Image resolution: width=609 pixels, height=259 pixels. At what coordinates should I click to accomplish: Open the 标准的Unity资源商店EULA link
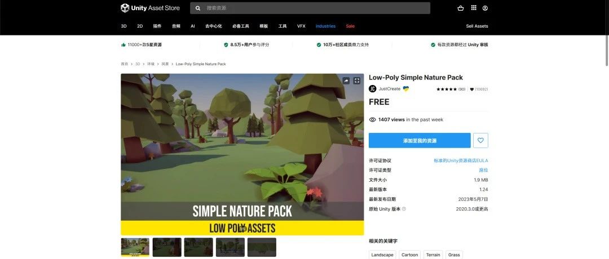(x=461, y=160)
